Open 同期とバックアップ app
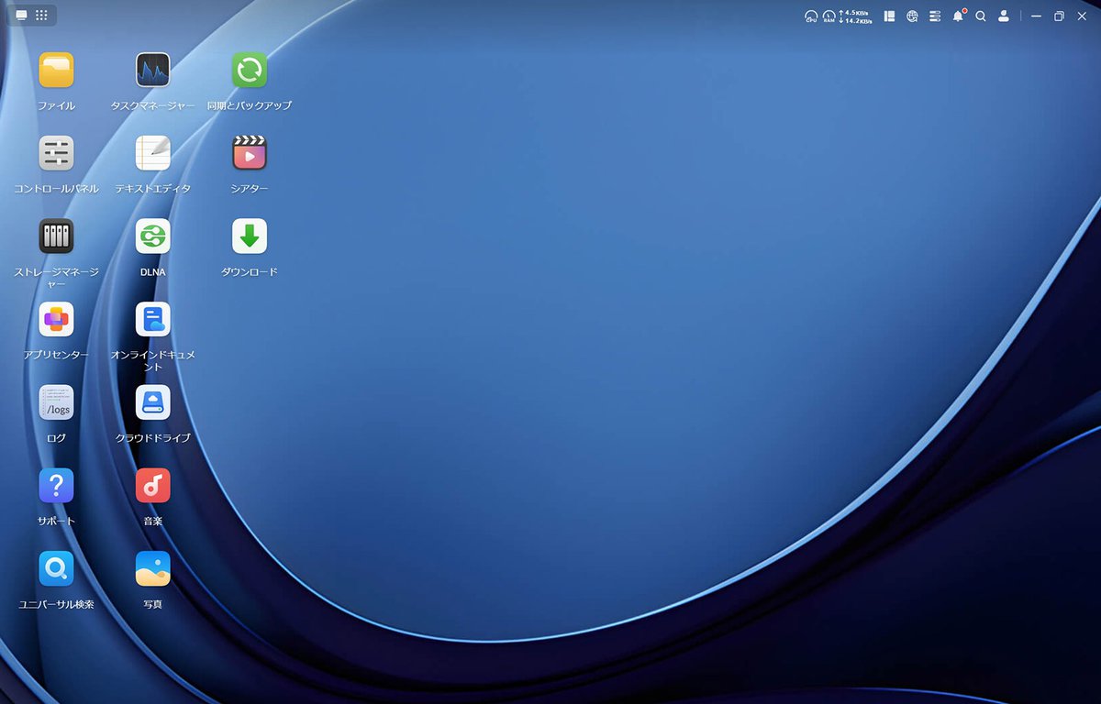 [250, 71]
